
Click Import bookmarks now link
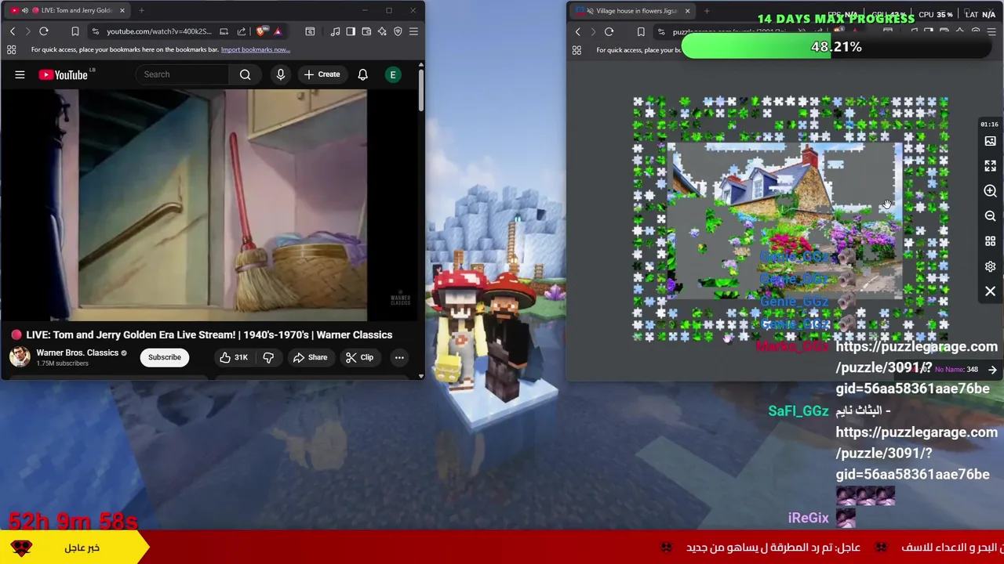(256, 49)
